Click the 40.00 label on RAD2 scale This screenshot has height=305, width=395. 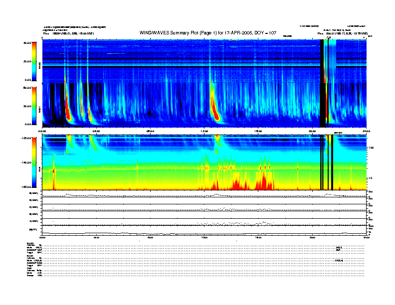point(27,43)
